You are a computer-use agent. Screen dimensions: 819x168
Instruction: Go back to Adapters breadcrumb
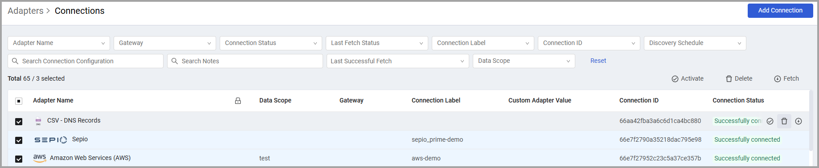click(25, 11)
